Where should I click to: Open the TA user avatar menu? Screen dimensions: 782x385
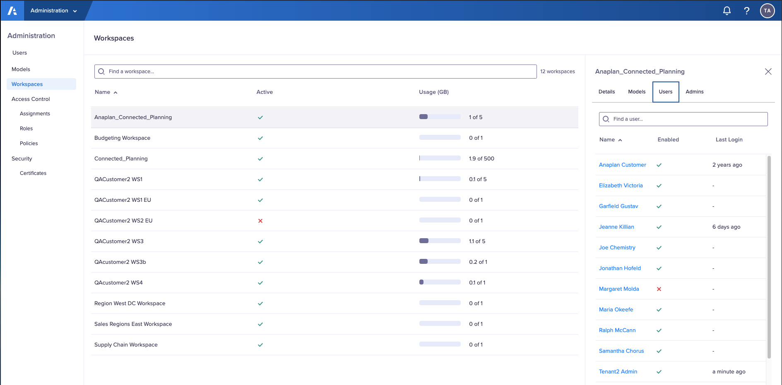point(768,11)
